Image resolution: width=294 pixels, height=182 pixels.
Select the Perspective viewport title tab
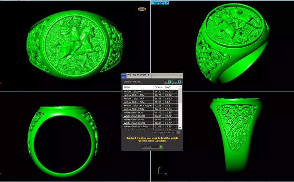coord(159,3)
